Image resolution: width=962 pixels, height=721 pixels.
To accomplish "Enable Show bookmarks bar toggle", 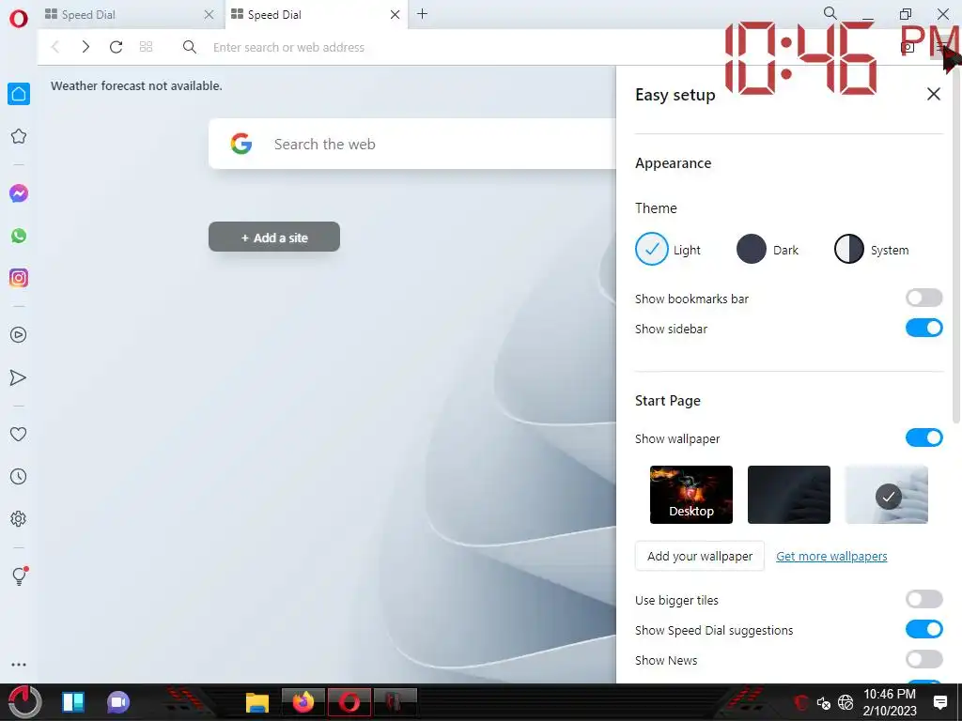I will (x=924, y=298).
